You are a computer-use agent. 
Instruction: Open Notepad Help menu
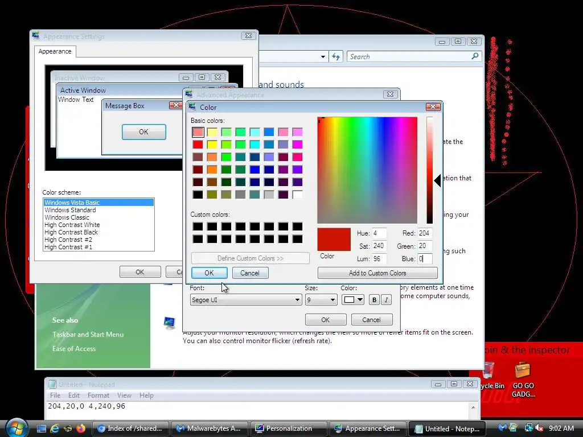click(146, 395)
